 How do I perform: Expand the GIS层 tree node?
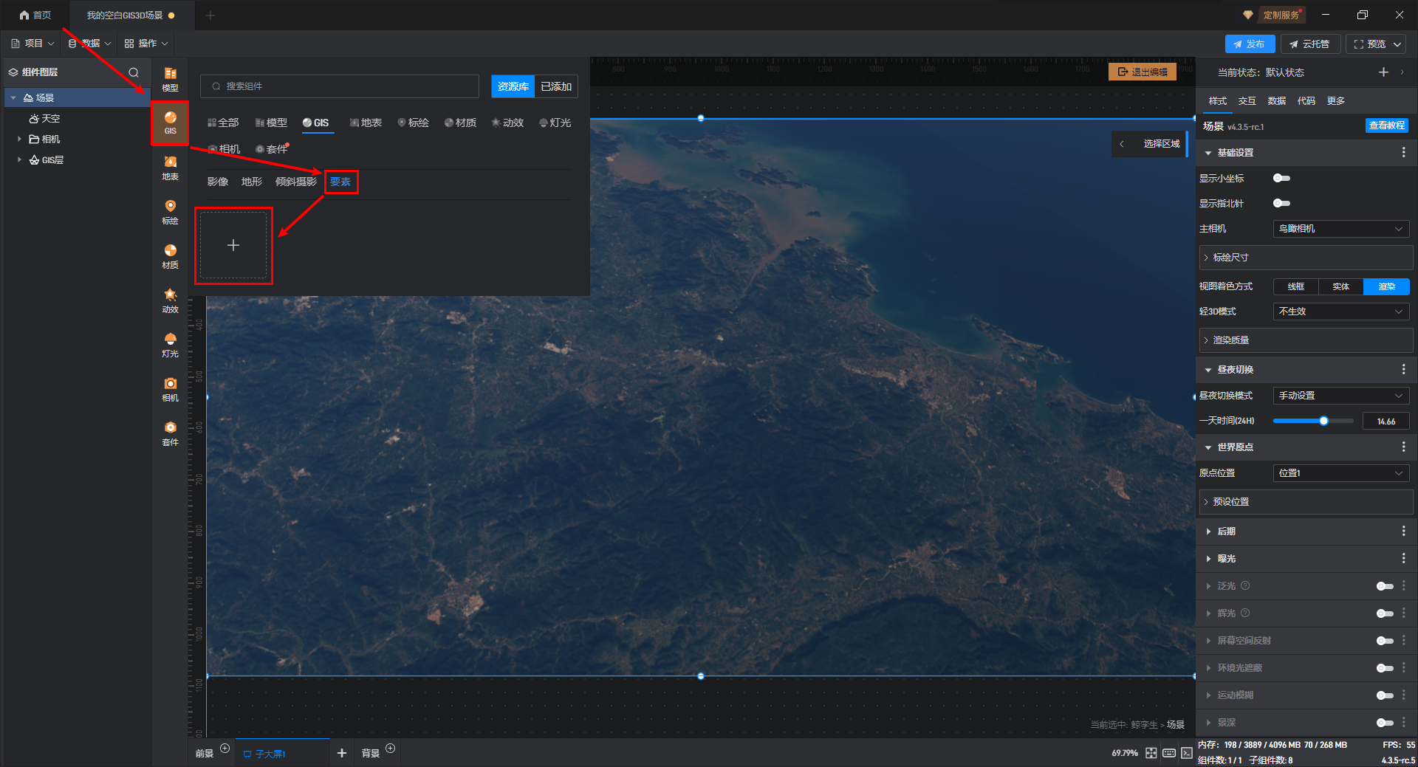(19, 159)
